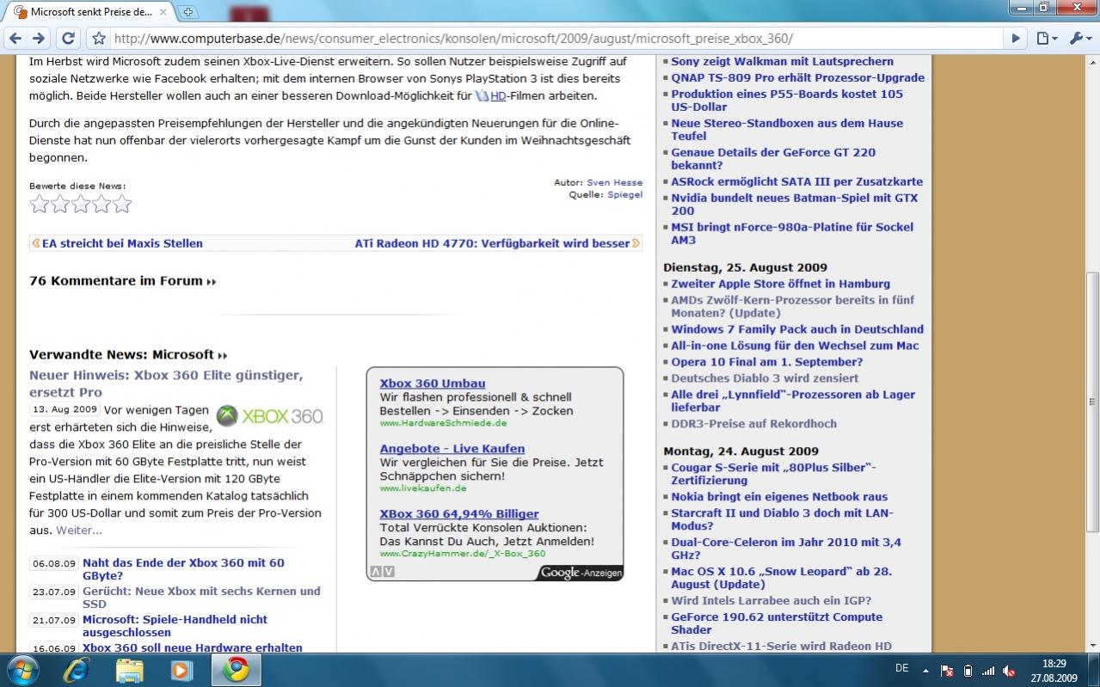Rate the news with the first star
Viewport: 1100px width, 687px height.
[39, 204]
